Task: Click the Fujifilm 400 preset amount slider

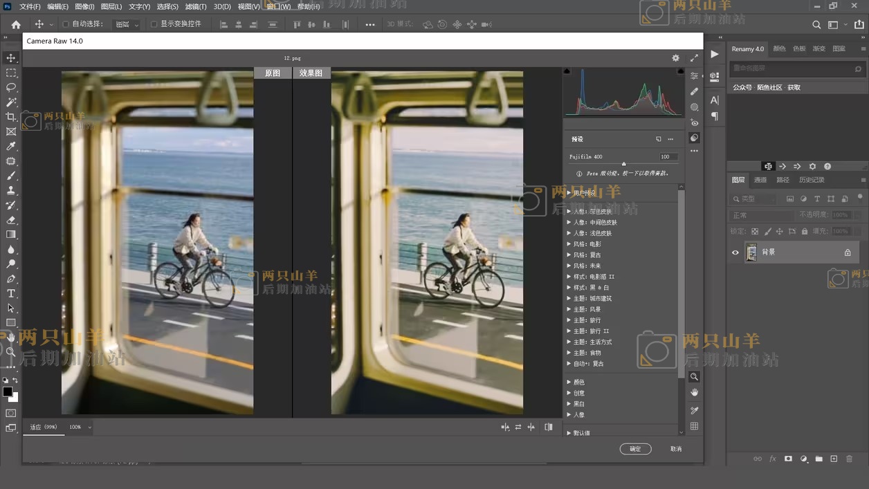Action: tap(623, 164)
